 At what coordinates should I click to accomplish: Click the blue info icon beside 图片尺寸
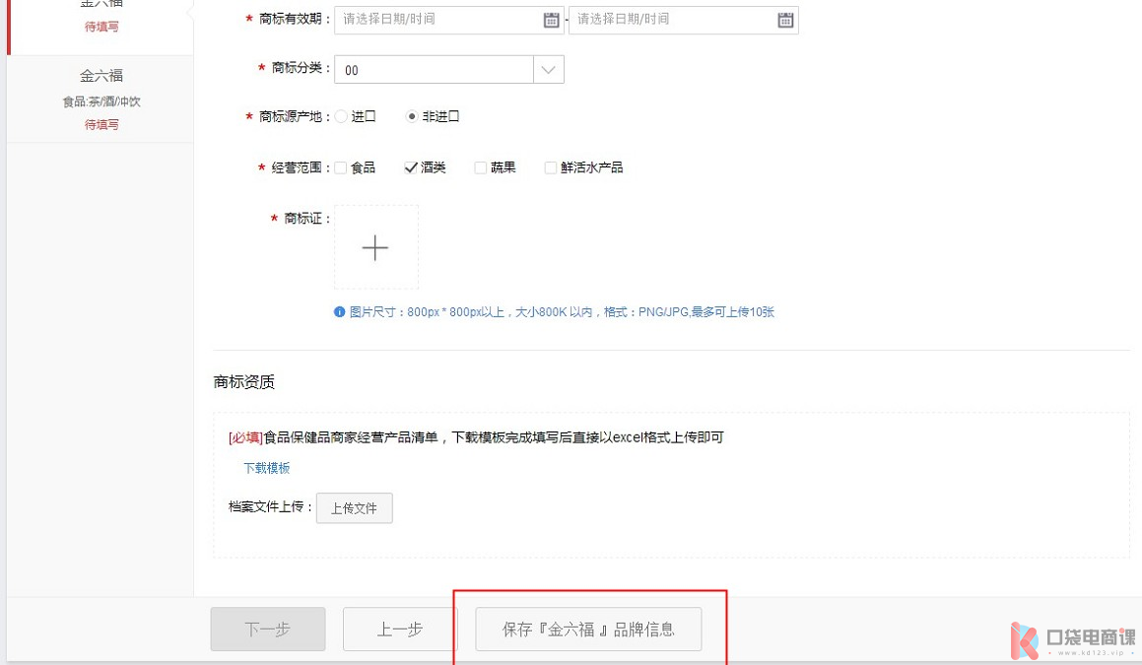[340, 312]
